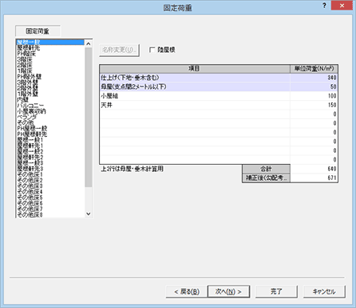Viewport: 356px width, 308px height.
Task: Select その他床5 in the list
Action: 50,198
